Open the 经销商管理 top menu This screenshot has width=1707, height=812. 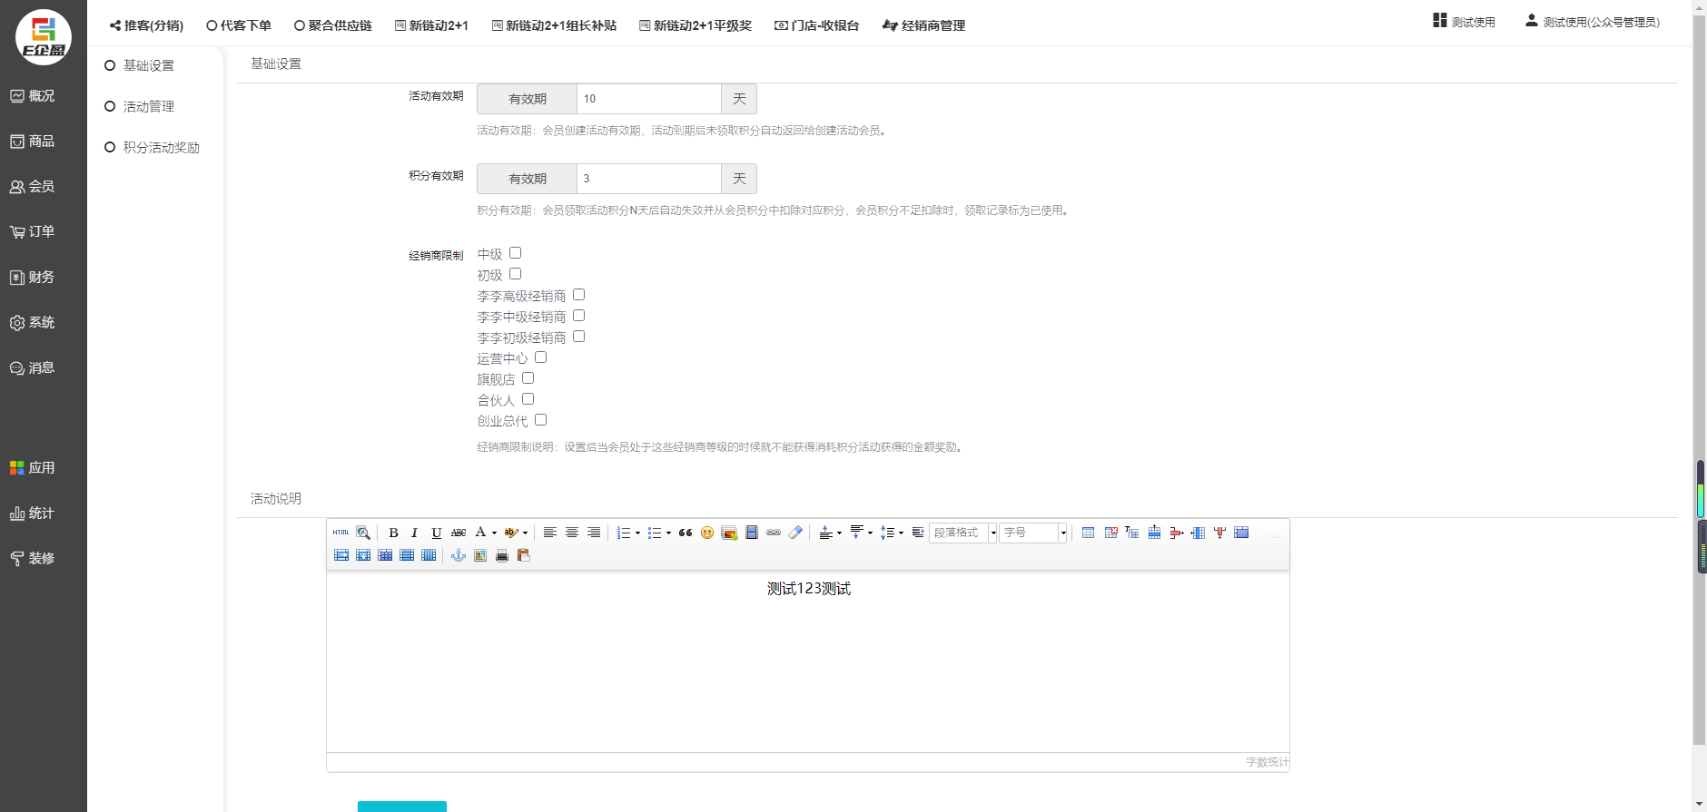click(923, 25)
